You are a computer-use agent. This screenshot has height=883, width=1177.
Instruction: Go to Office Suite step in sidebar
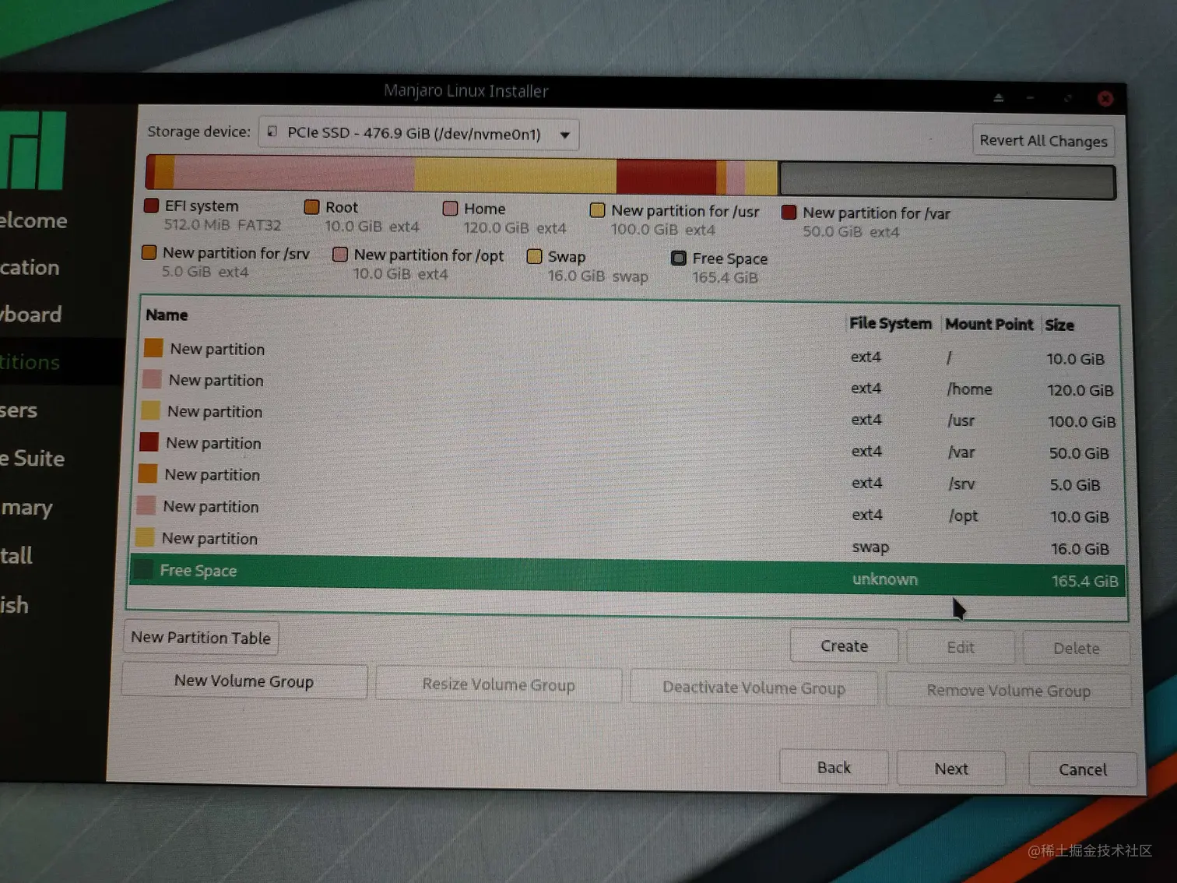[x=32, y=459]
